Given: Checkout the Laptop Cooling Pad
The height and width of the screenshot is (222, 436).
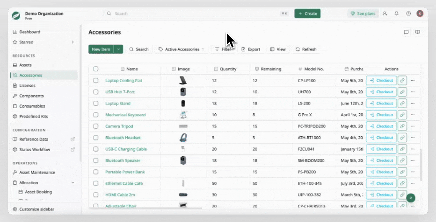Looking at the screenshot, I should pos(381,80).
